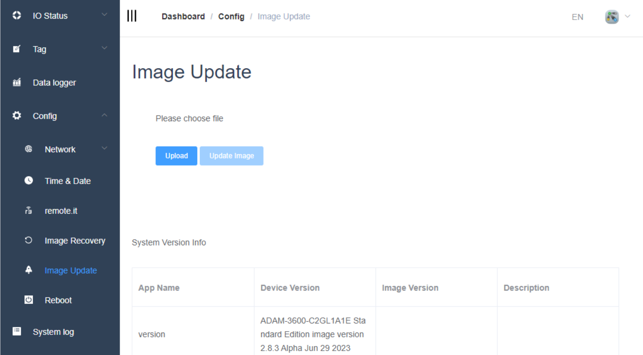Click the Data logger chart icon
This screenshot has height=355, width=643.
pos(17,83)
